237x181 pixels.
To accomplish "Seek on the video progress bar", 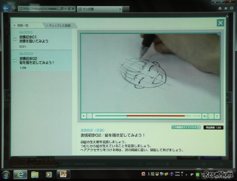I will pos(140,116).
